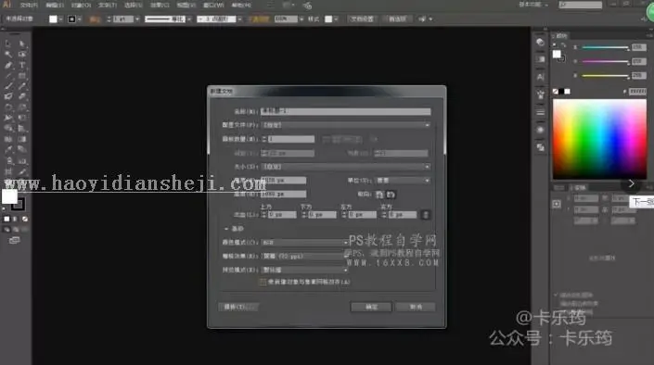Select the Gradient tool
This screenshot has width=654, height=365.
pyautogui.click(x=22, y=139)
